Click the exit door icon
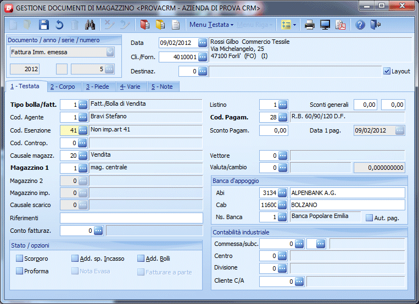 click(376, 25)
